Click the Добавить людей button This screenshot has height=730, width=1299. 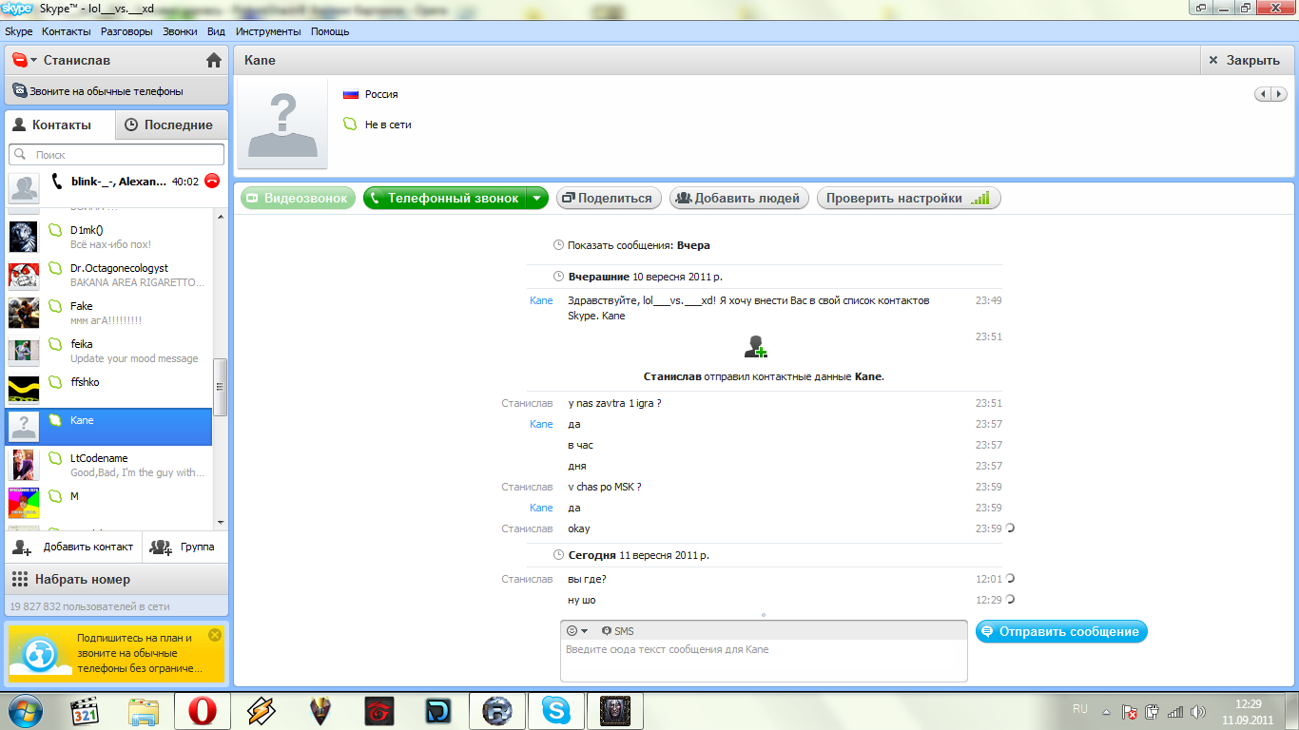pos(740,199)
